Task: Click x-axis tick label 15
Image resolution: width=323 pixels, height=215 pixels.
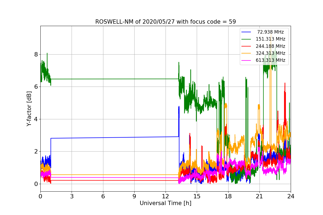Action: point(197,196)
